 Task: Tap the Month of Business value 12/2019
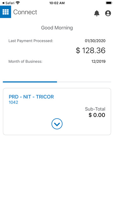point(98,61)
